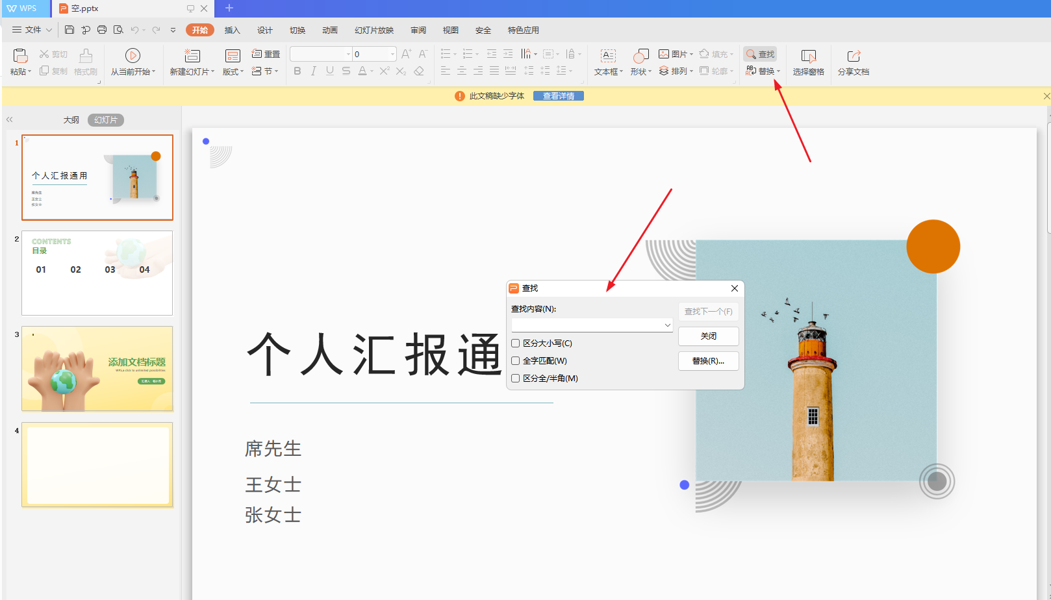Enable 区分全/半角 matching
Viewport: 1051px width, 600px height.
click(x=515, y=378)
